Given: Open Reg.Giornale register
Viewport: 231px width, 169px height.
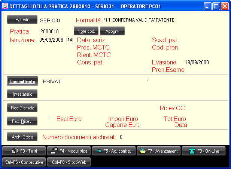Looking at the screenshot, I should point(22,108).
